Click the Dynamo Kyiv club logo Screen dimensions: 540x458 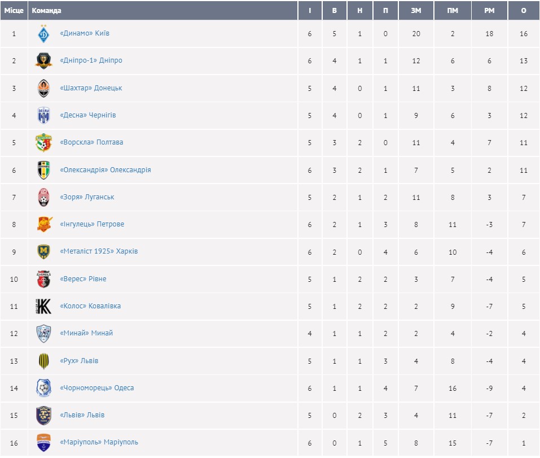tap(43, 34)
